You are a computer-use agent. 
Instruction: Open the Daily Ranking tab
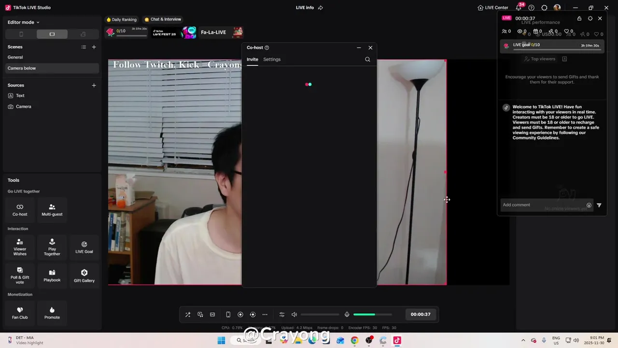pos(122,20)
